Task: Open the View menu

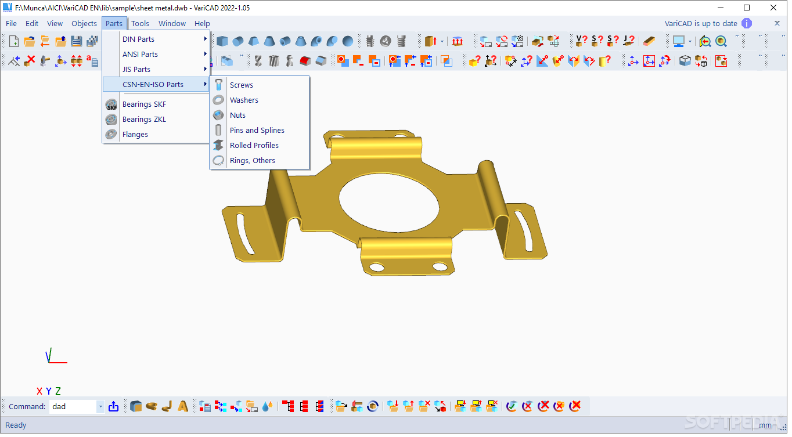Action: pos(55,23)
